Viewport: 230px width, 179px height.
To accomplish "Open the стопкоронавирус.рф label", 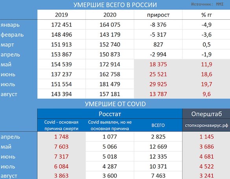I will point(206,125).
